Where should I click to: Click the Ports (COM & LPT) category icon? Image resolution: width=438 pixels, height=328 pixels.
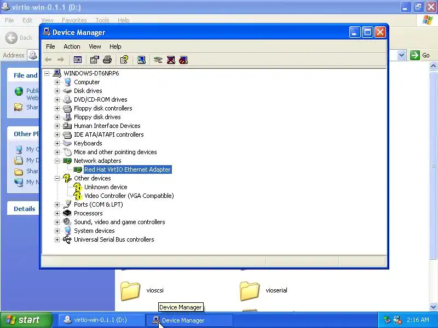[x=67, y=204]
